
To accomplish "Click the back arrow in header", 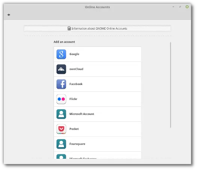I will click(x=9, y=15).
